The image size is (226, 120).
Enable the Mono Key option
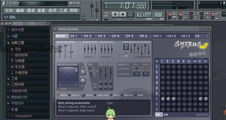[x=70, y=95]
